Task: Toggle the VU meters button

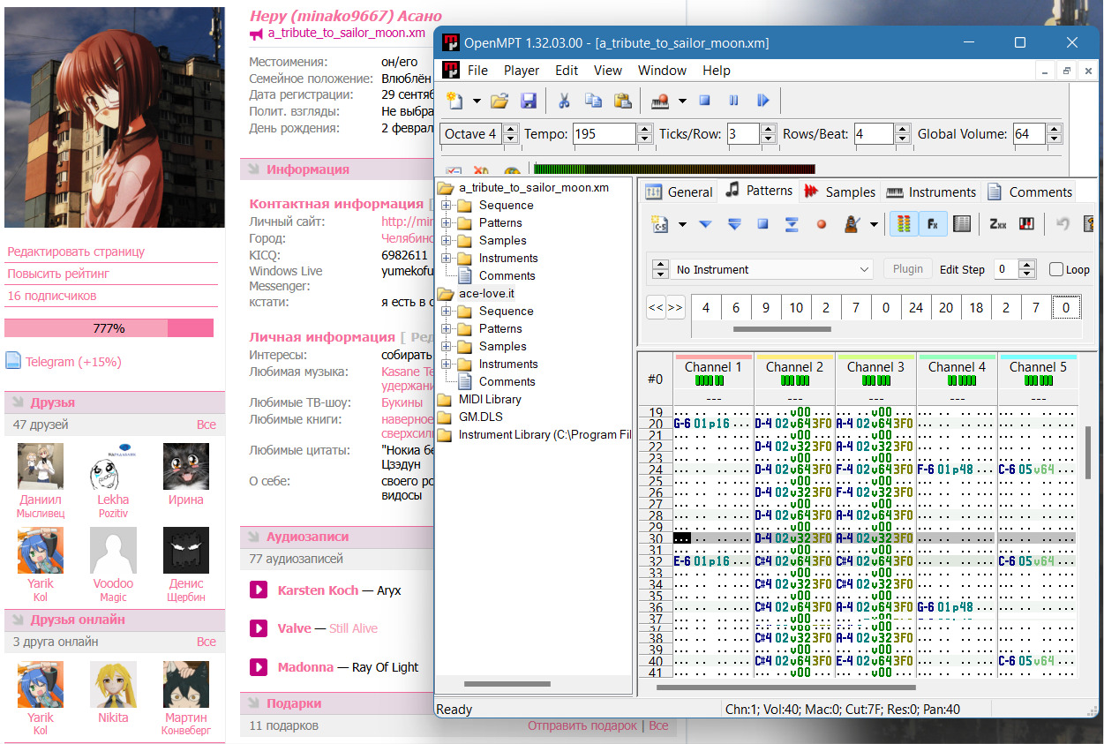Action: (904, 224)
